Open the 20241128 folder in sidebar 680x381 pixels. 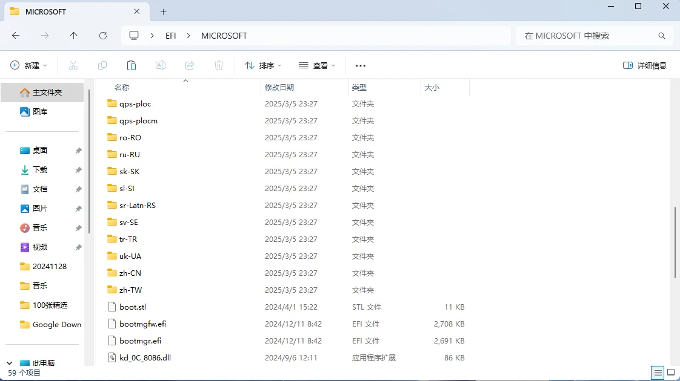coord(44,266)
